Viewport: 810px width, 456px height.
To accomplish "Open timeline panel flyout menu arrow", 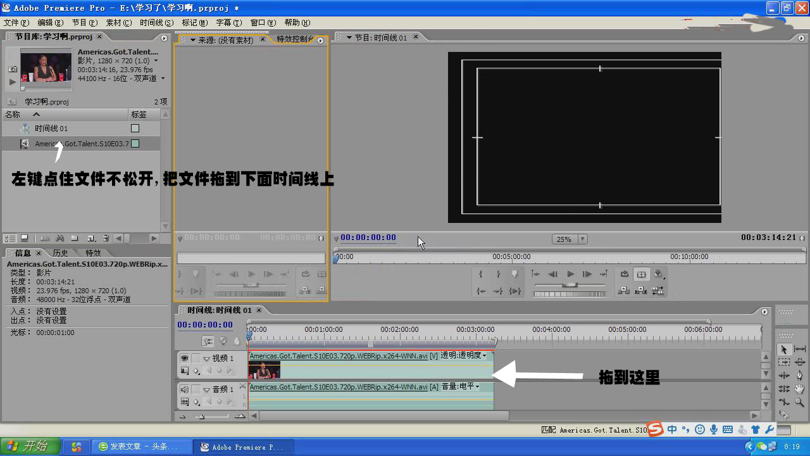I will (x=765, y=312).
